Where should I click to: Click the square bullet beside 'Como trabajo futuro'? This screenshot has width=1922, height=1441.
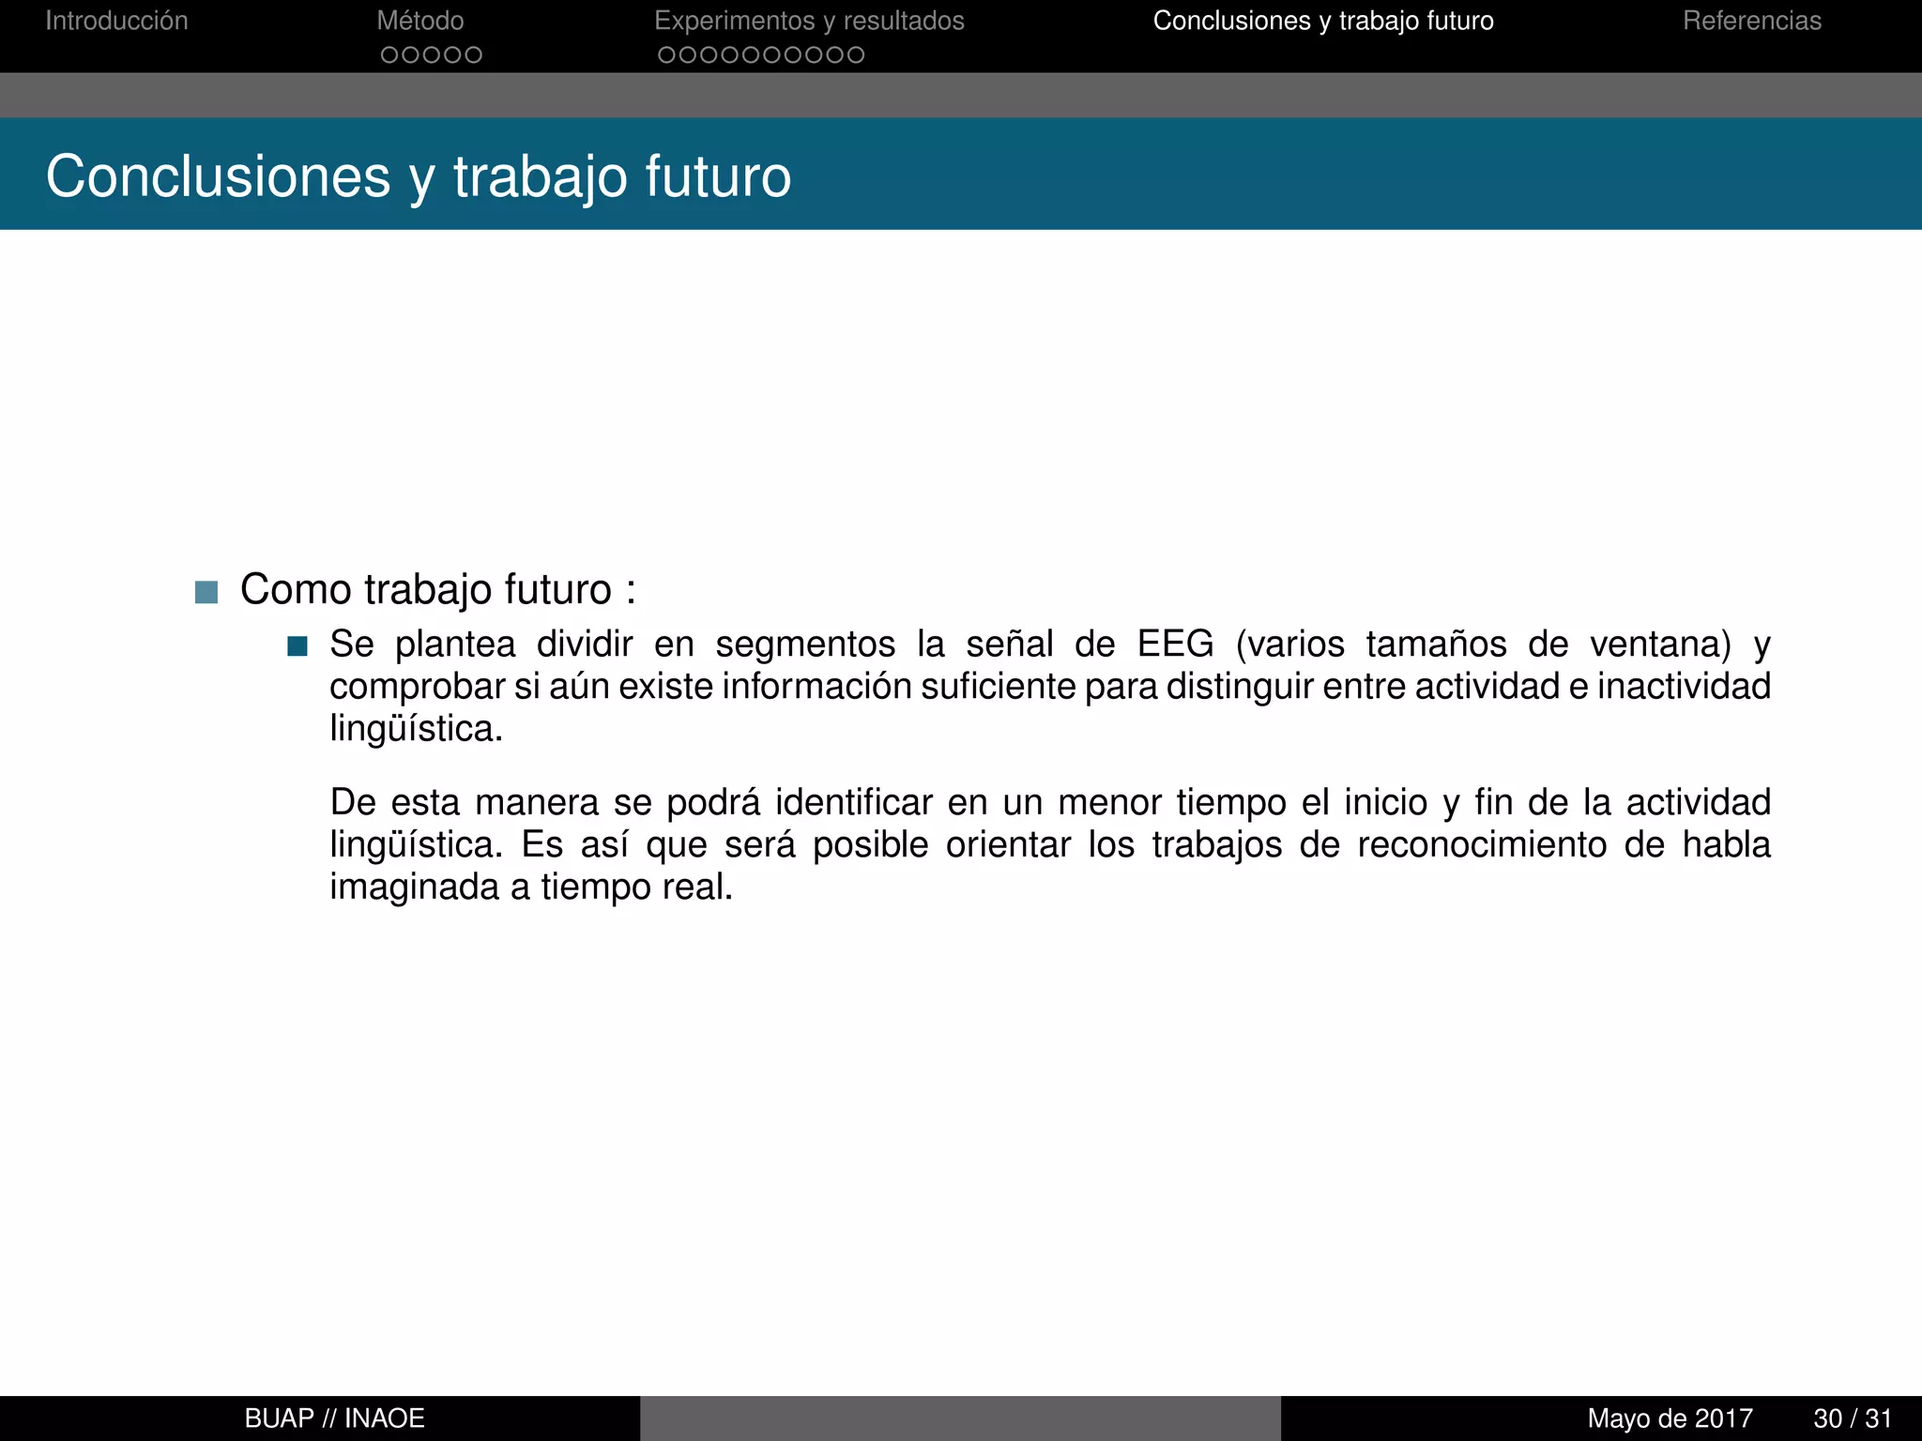click(x=206, y=592)
